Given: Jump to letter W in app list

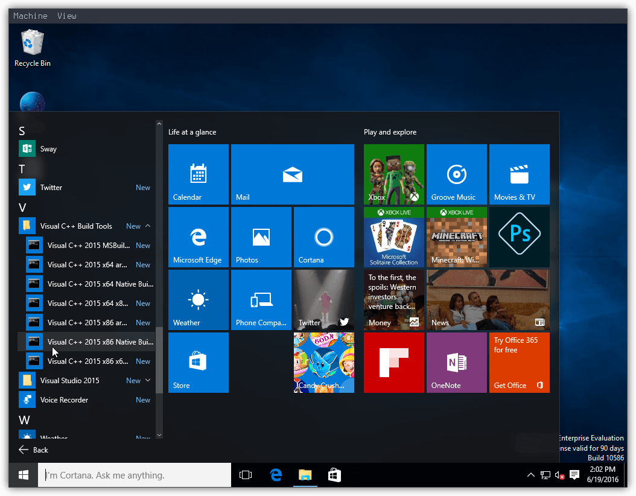Looking at the screenshot, I should click(x=24, y=420).
